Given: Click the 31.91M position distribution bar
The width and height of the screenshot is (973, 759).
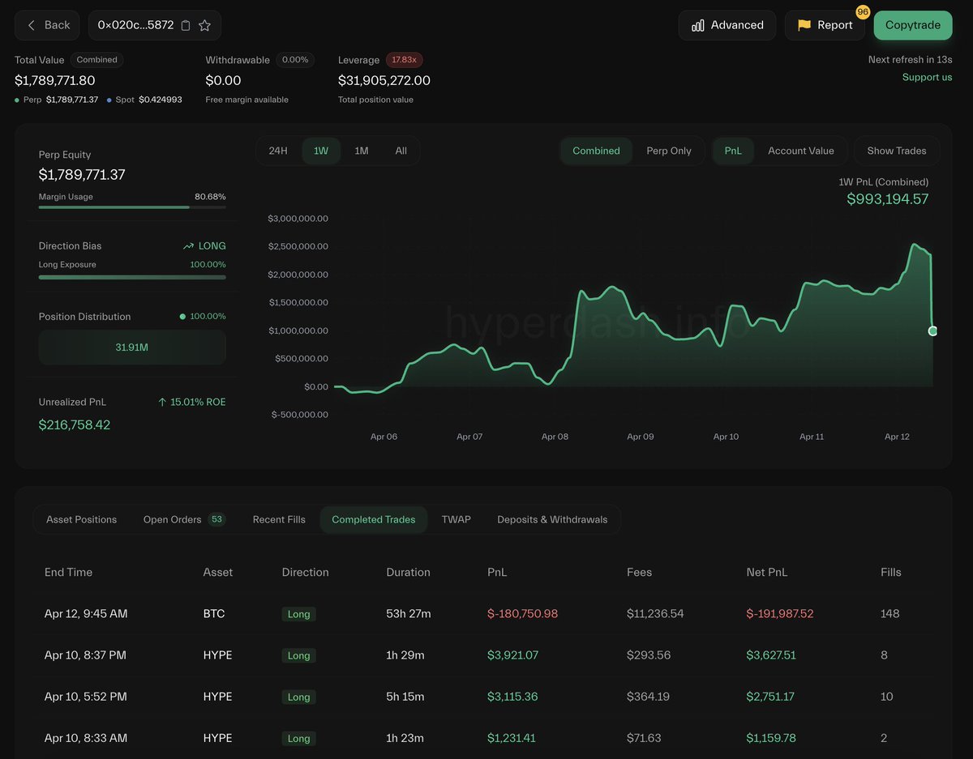Looking at the screenshot, I should (x=131, y=347).
